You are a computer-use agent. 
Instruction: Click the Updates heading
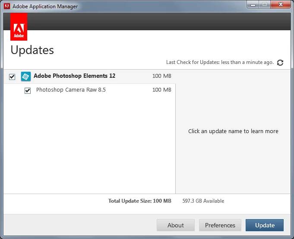click(x=32, y=50)
